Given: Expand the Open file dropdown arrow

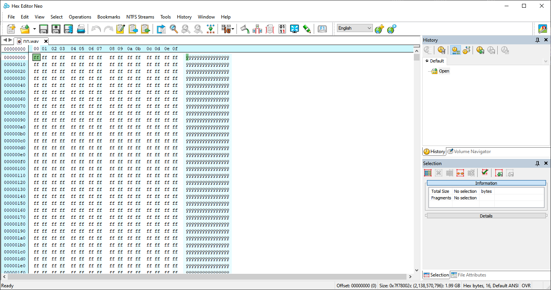Looking at the screenshot, I should (x=34, y=29).
